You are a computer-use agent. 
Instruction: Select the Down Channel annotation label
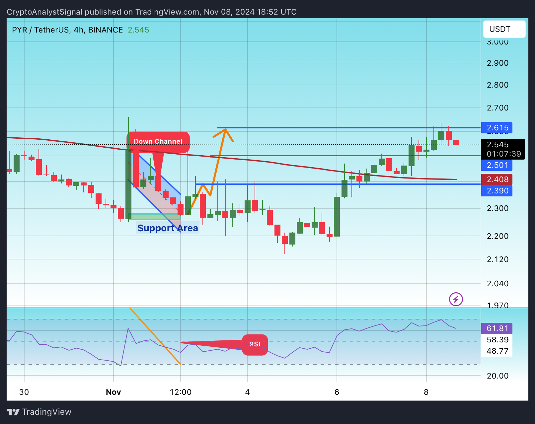158,142
